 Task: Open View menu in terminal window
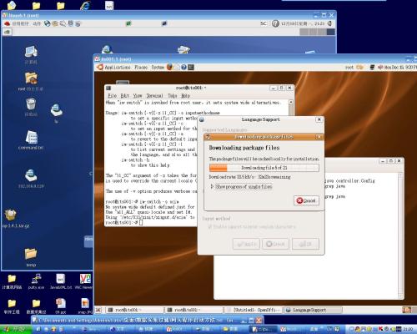pyautogui.click(x=138, y=95)
